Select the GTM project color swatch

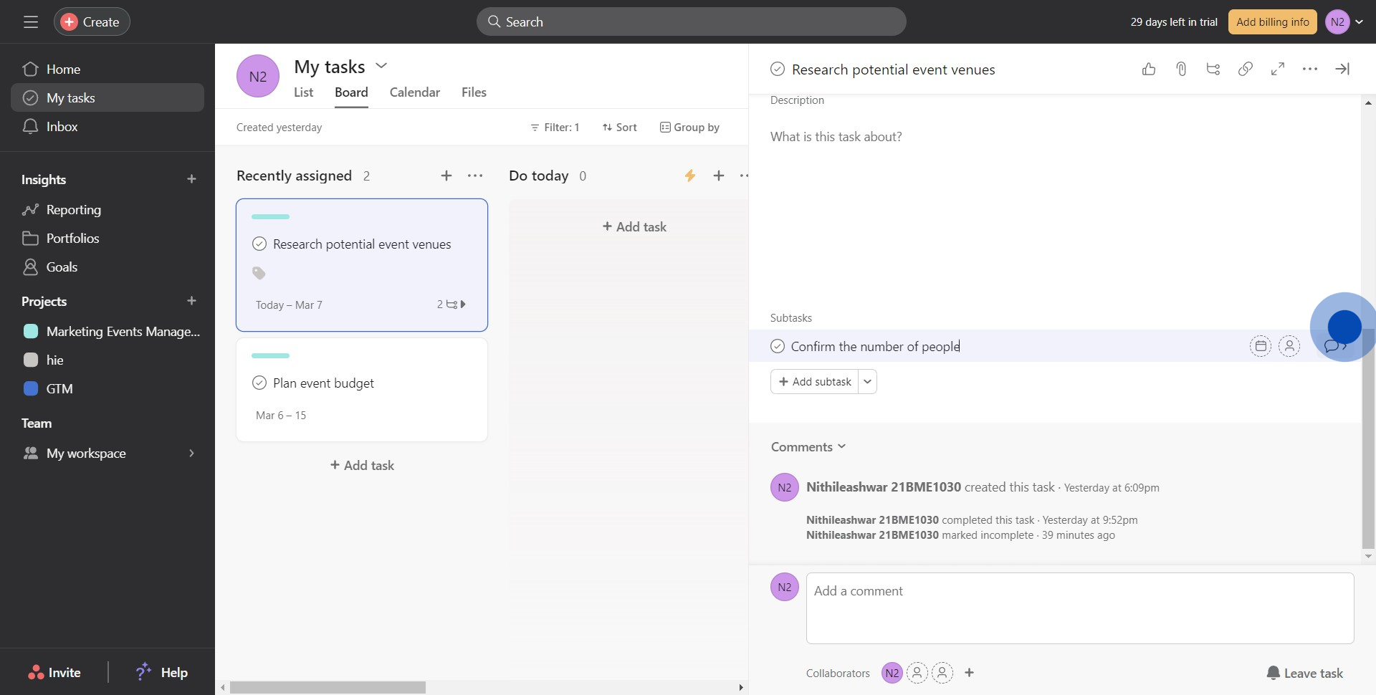(31, 389)
